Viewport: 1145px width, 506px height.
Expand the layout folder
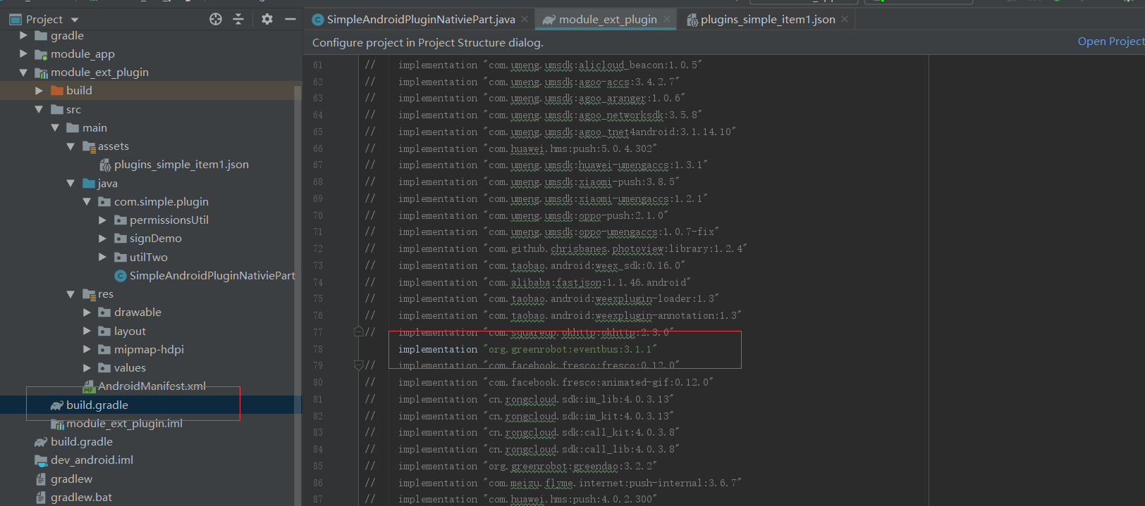[87, 331]
